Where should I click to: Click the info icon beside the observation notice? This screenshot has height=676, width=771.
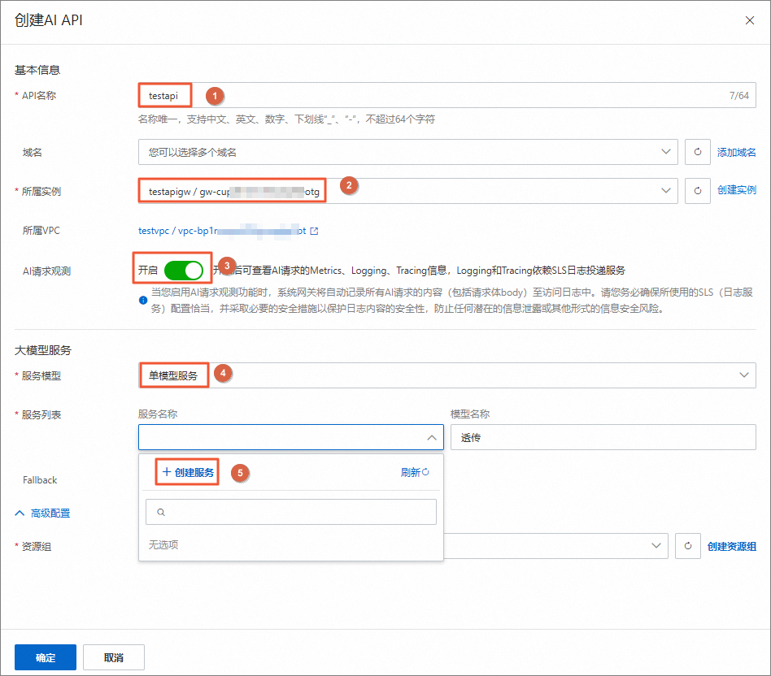tap(143, 300)
